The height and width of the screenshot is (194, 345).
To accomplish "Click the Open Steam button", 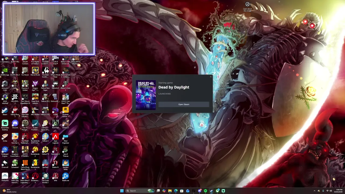I will coord(184,104).
